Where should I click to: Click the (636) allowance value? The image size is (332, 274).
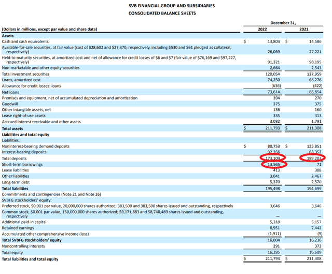[x=276, y=86]
